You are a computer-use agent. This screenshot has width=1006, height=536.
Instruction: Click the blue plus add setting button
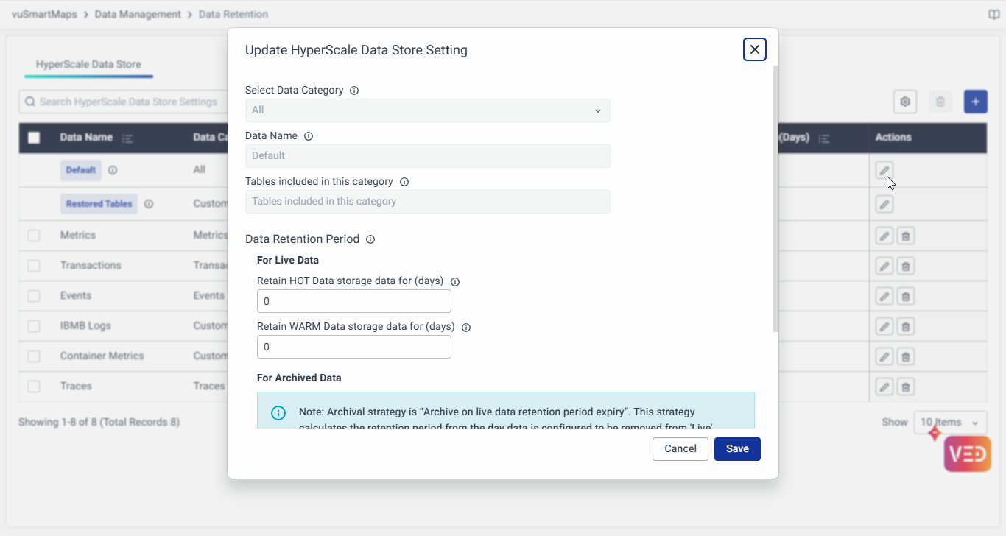point(975,102)
